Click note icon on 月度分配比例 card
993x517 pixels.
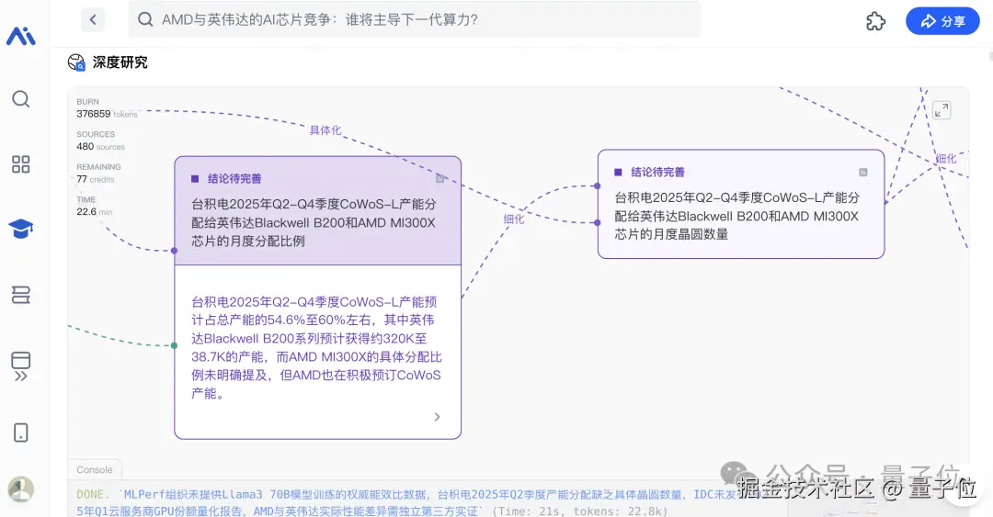pos(440,178)
